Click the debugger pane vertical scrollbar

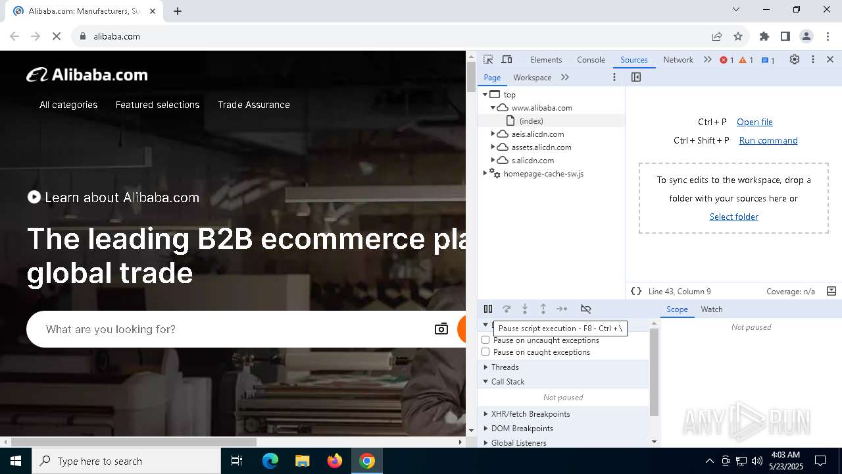654,372
